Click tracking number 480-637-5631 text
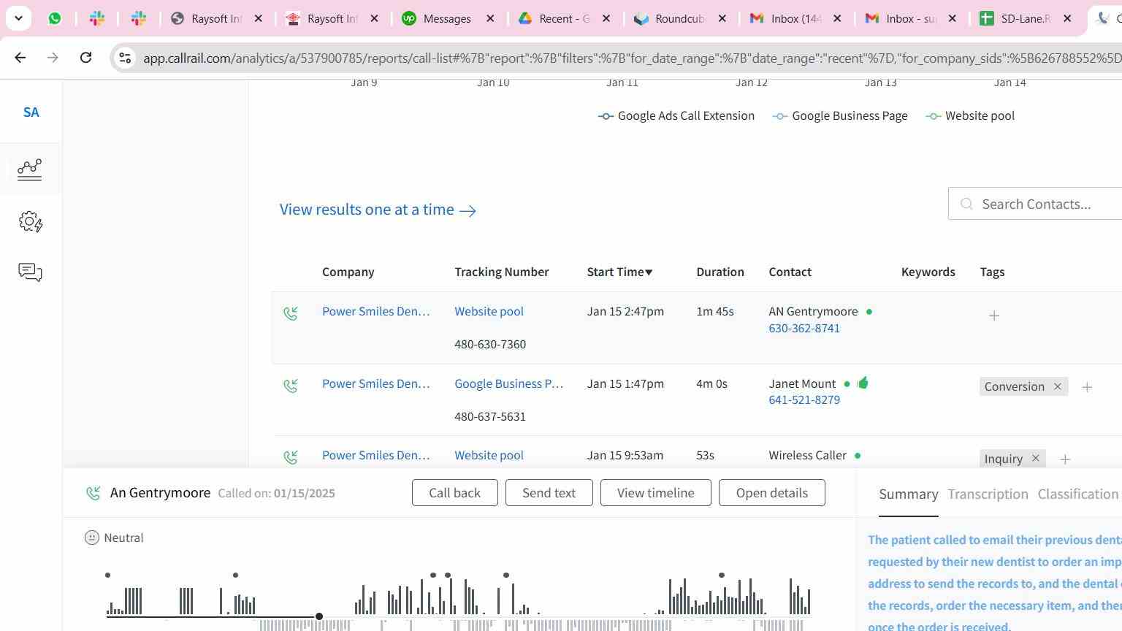This screenshot has height=631, width=1122. click(x=490, y=416)
